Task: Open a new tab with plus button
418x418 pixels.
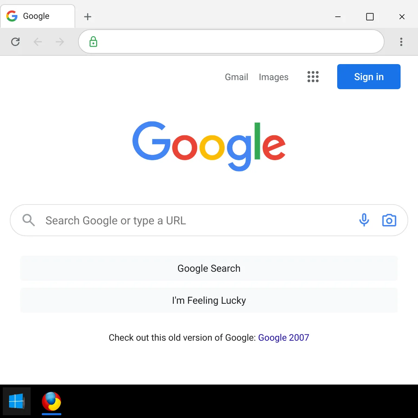Action: click(x=88, y=16)
